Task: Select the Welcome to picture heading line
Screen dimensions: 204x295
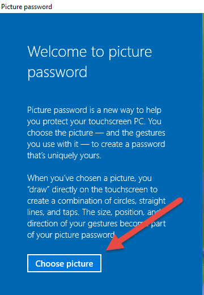Action: [90, 52]
